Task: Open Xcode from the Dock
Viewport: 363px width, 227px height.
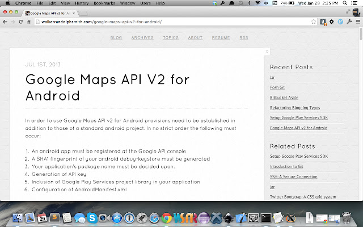Action: point(241,218)
